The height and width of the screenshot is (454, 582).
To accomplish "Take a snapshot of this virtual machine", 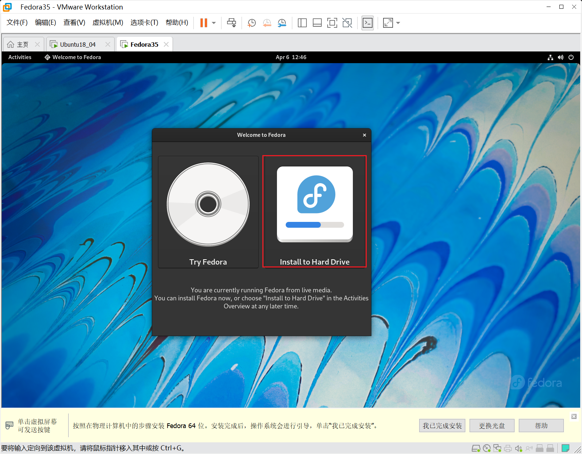I will (251, 23).
